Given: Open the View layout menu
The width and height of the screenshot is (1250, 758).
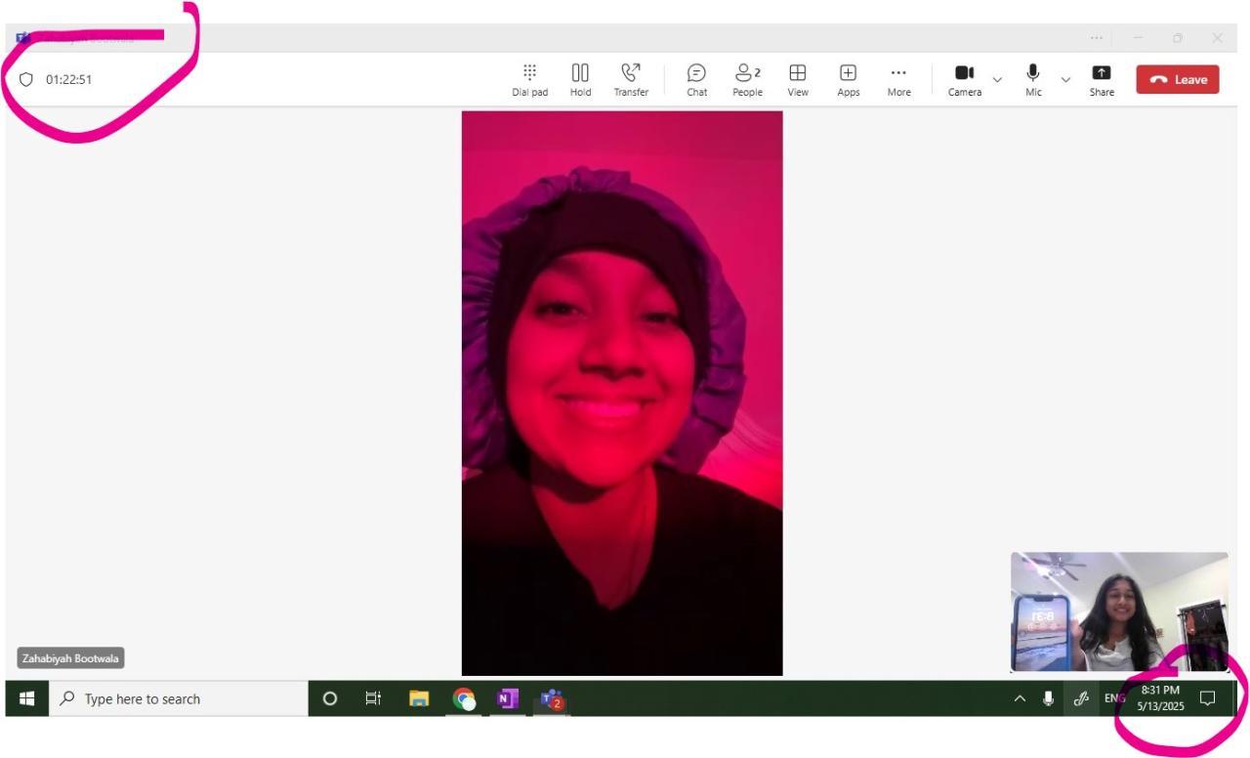Looking at the screenshot, I should 798,79.
